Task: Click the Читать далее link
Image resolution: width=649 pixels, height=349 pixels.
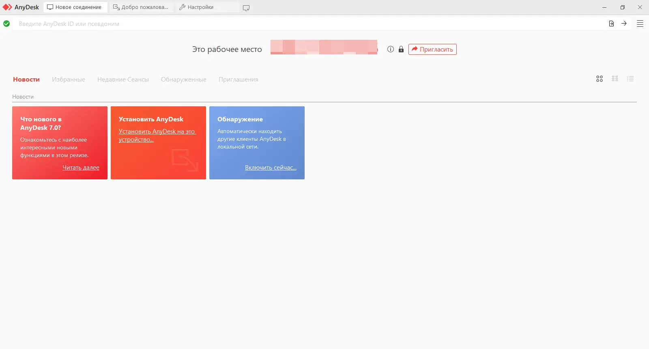Action: [81, 168]
